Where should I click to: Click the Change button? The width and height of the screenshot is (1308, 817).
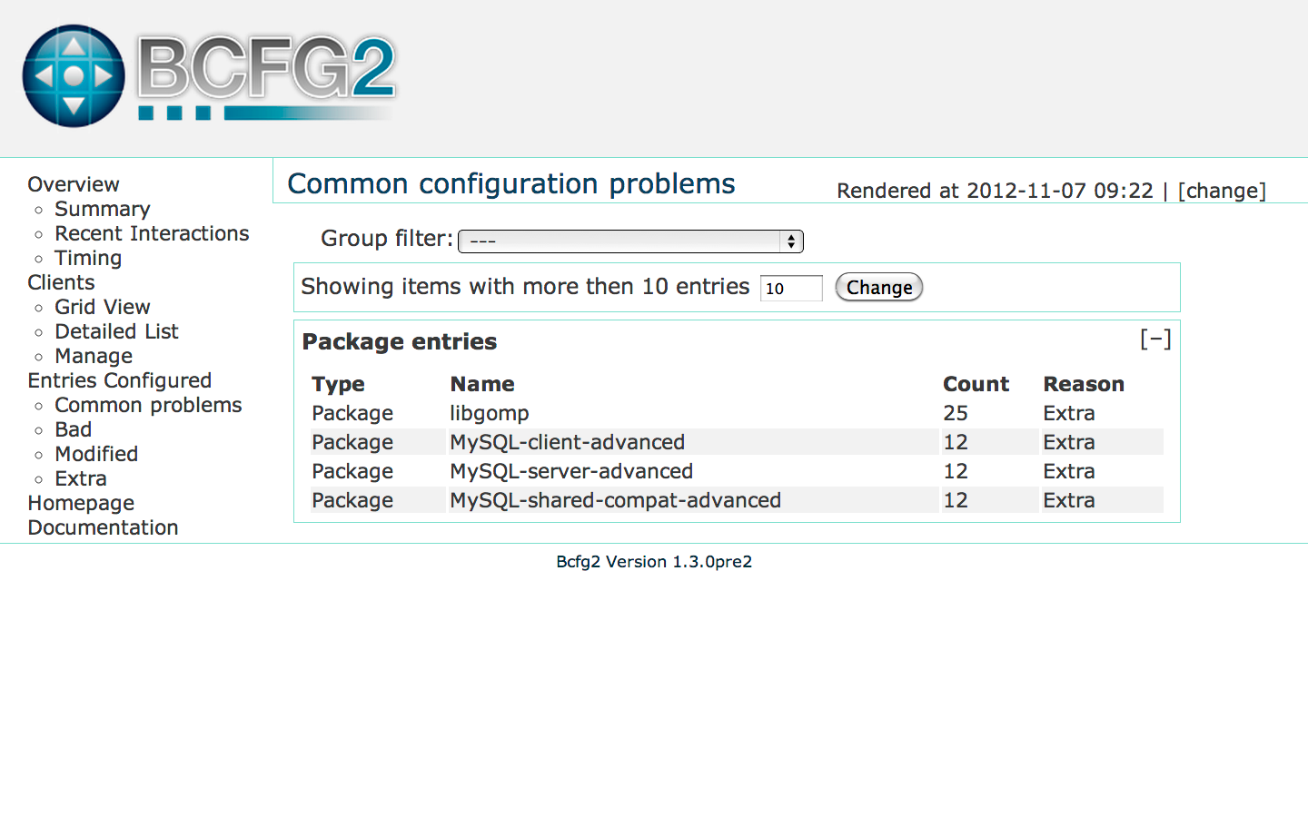point(878,288)
